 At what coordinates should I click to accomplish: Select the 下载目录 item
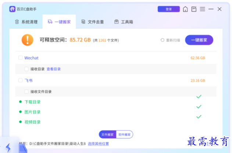(x=32, y=102)
